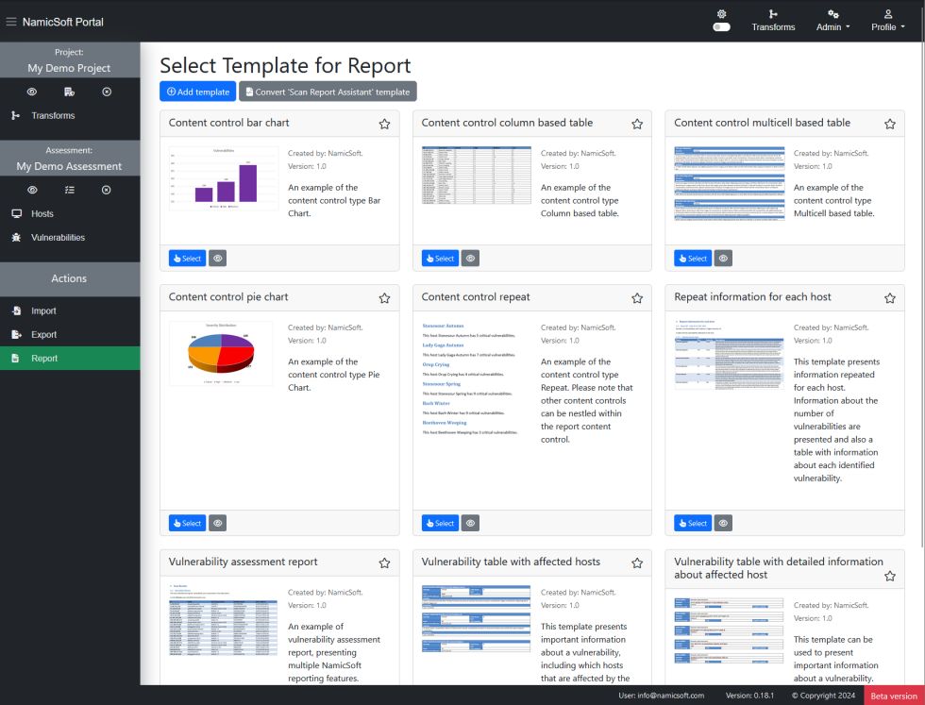Toggle eye visibility for My Demo Assessment
The image size is (925, 705).
tap(31, 190)
